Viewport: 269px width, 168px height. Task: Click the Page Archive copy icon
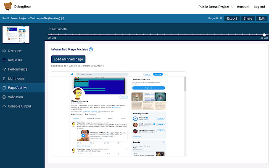pos(4,88)
